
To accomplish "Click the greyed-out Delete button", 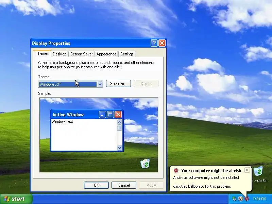I will pos(146,83).
